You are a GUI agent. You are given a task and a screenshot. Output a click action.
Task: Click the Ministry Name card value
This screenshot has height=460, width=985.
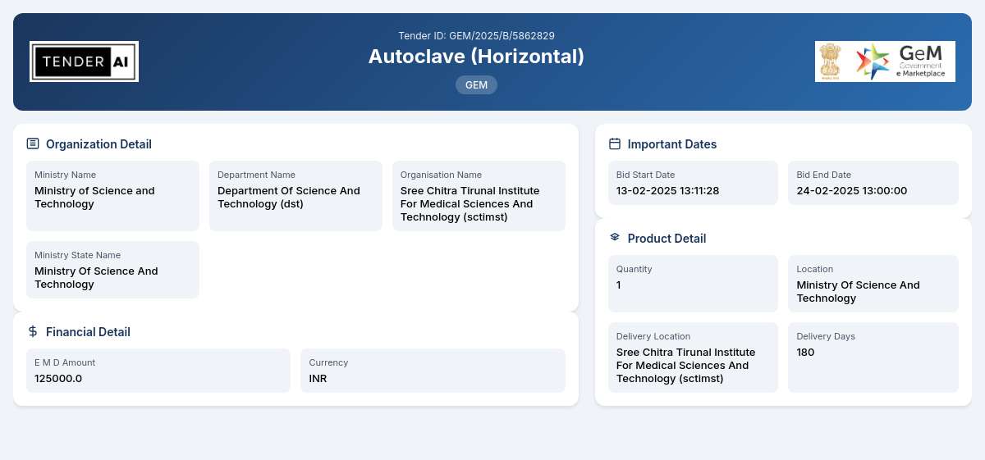(94, 197)
